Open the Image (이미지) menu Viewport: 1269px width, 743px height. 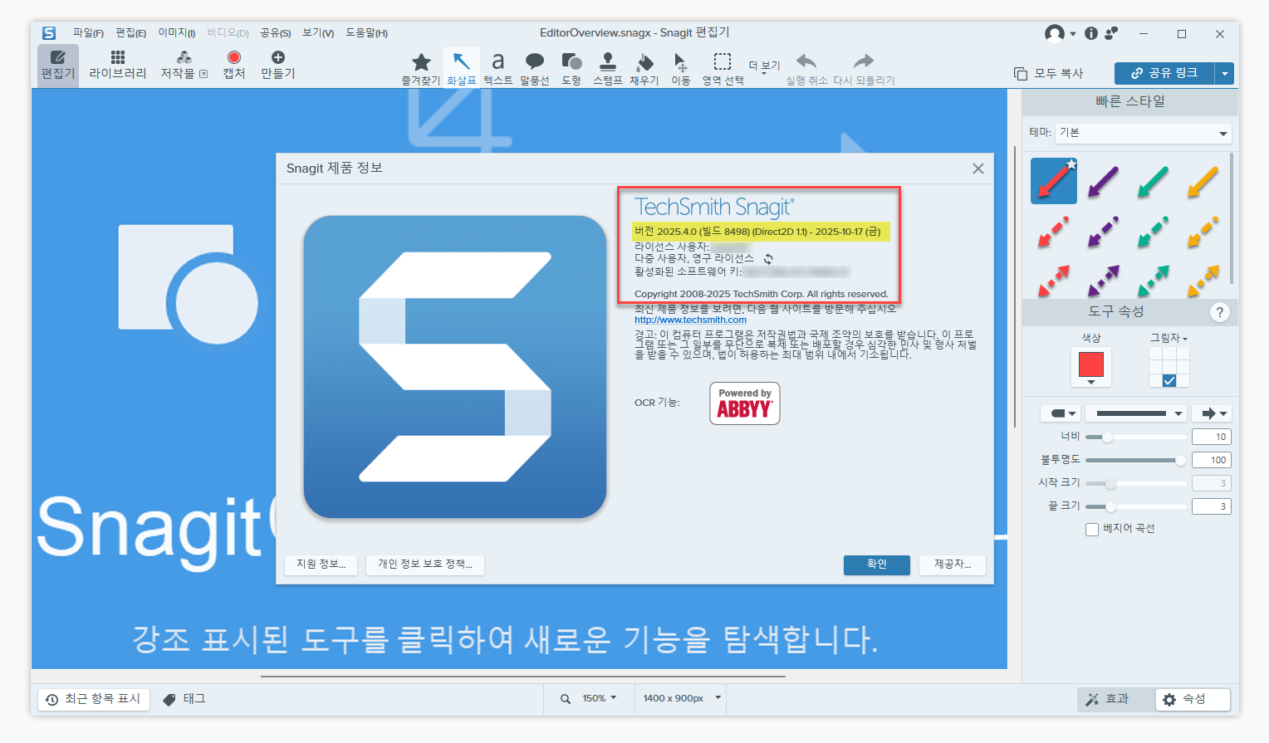pyautogui.click(x=177, y=33)
